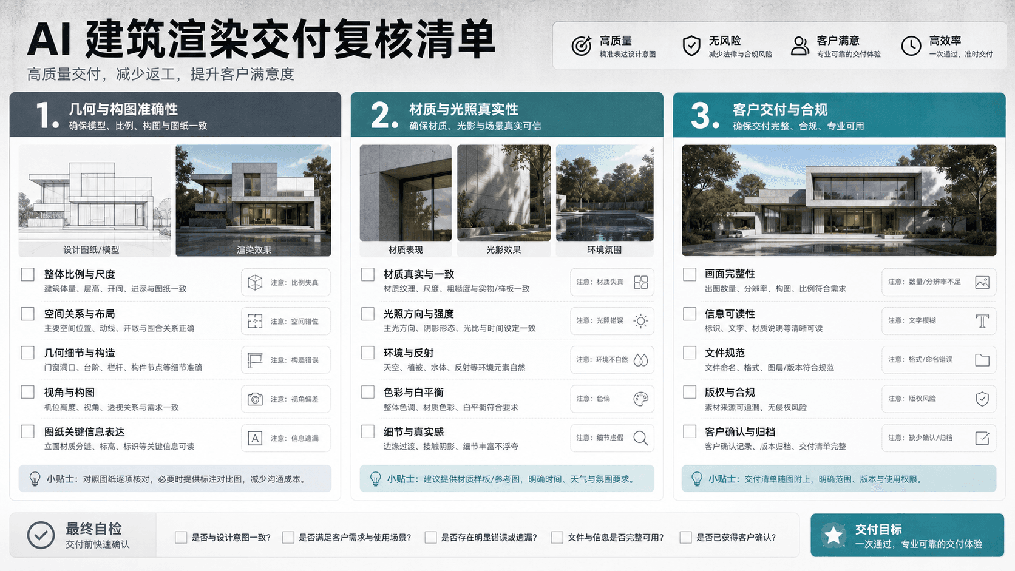1015x571 pixels.
Task: Check the 文件规范 checkbox
Action: coord(690,353)
